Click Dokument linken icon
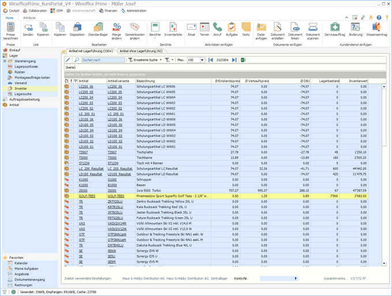 tap(295, 27)
